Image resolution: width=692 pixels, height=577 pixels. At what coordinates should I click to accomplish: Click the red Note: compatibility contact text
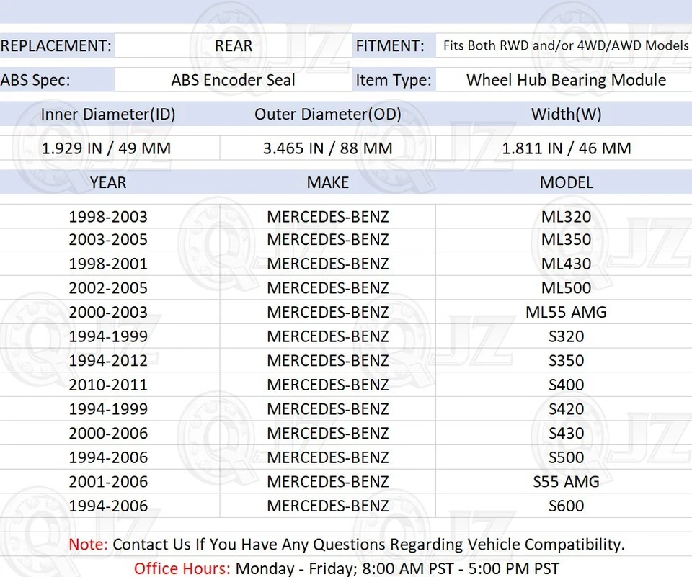346,545
